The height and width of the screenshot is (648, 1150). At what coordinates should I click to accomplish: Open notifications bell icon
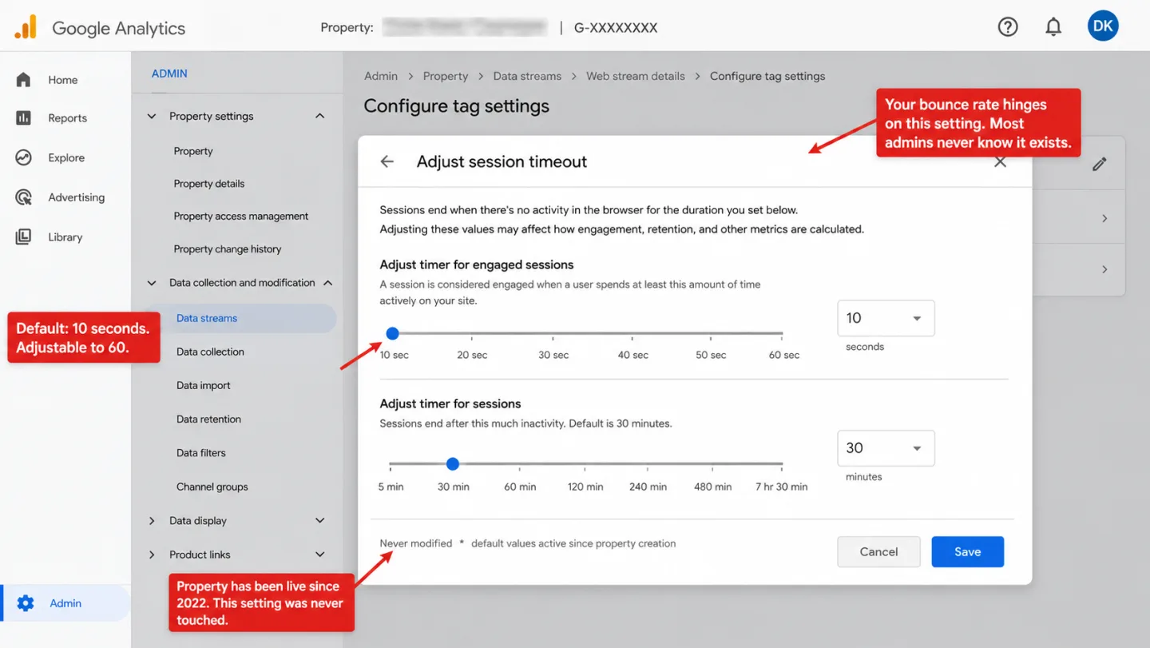click(x=1053, y=27)
